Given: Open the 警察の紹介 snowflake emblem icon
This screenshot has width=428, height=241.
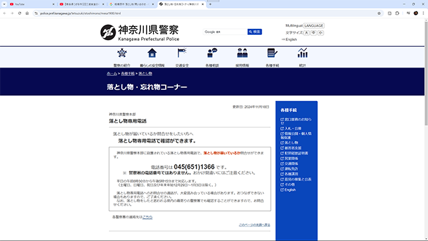Looking at the screenshot, I should tap(122, 53).
